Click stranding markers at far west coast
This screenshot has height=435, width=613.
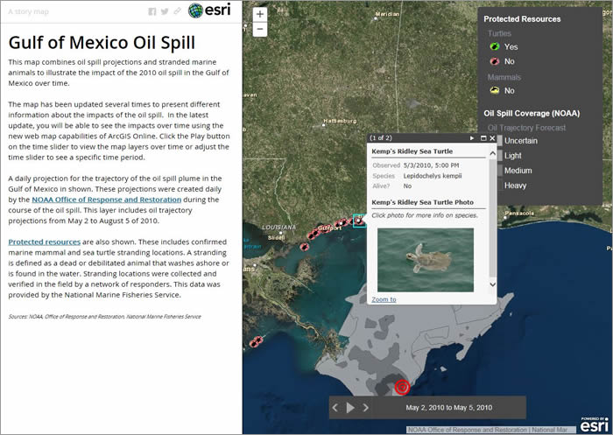tap(256, 342)
